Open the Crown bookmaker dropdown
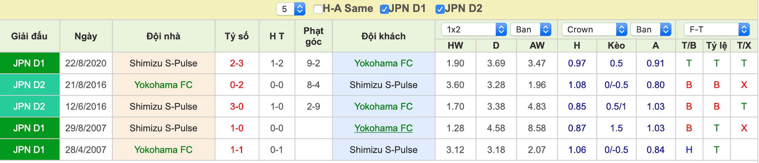Image resolution: width=759 pixels, height=163 pixels. (594, 29)
